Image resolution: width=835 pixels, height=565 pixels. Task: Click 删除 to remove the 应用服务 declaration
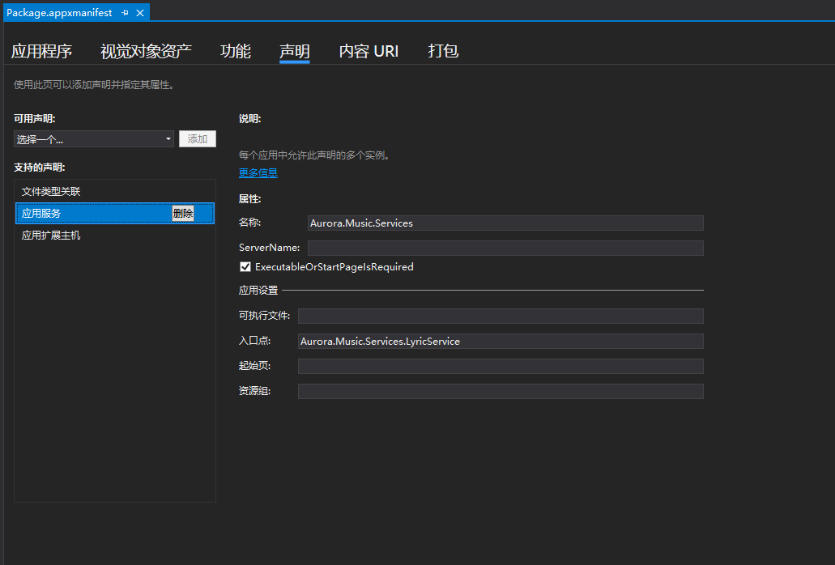coord(182,213)
